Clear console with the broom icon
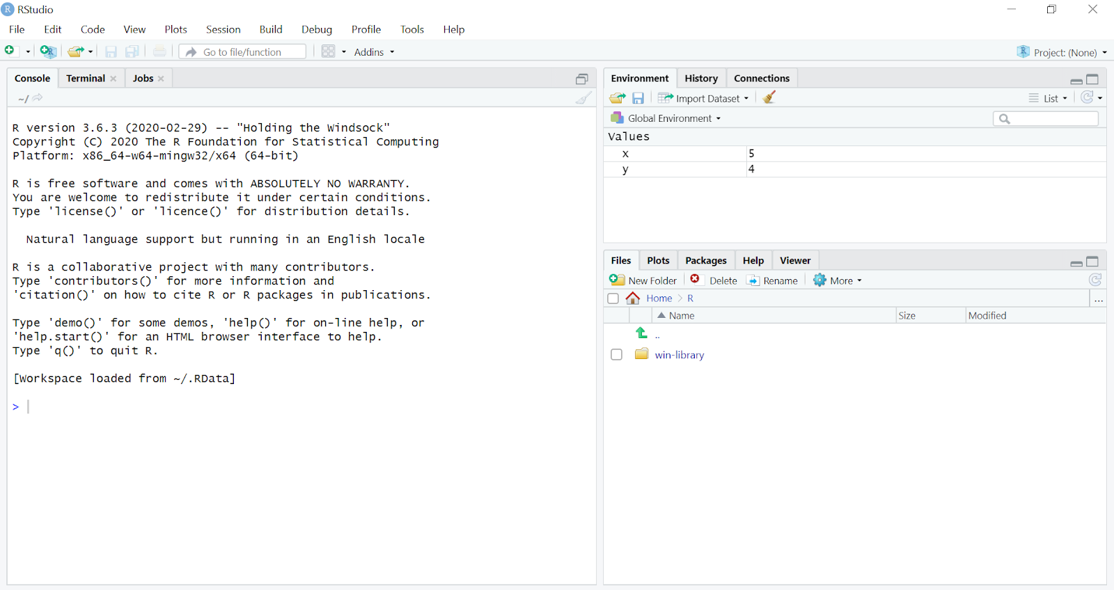1114x590 pixels. pos(583,98)
